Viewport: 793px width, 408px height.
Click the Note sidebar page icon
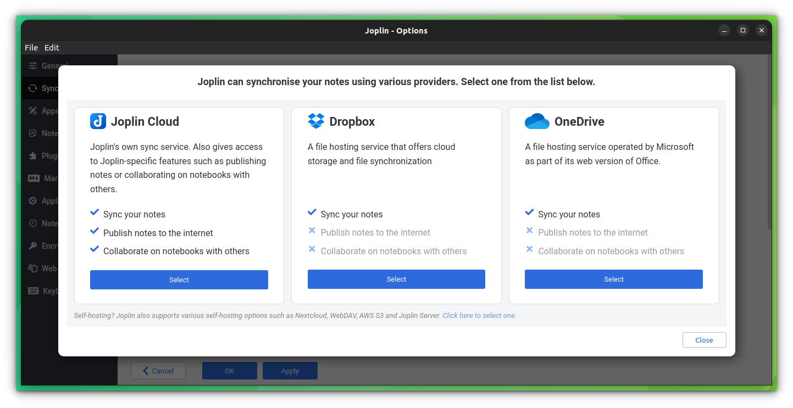[x=33, y=133]
